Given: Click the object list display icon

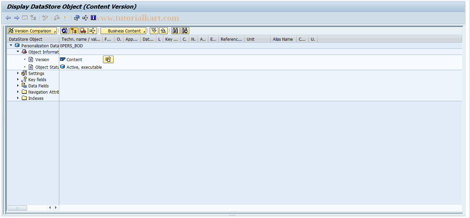Looking at the screenshot, I should [x=25, y=18].
